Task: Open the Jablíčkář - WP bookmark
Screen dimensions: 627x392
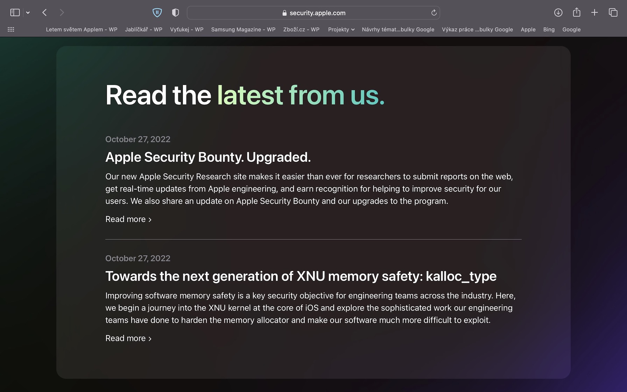Action: [143, 29]
